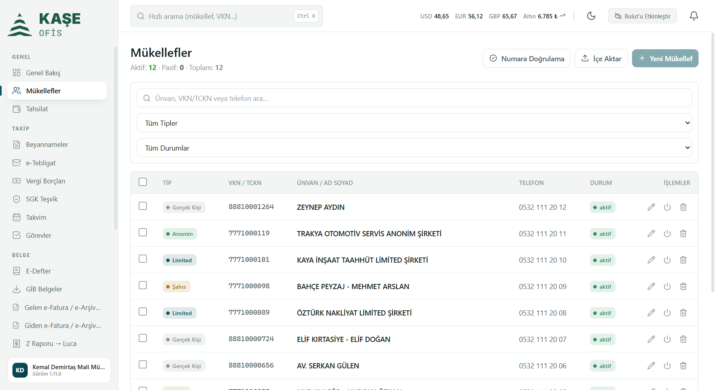This screenshot has width=715, height=390.
Task: Toggle dark mode with the moon icon
Action: coord(591,16)
